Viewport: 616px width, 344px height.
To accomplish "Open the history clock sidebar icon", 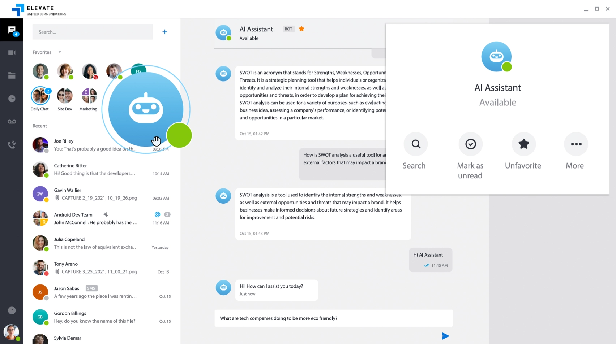I will [x=12, y=99].
